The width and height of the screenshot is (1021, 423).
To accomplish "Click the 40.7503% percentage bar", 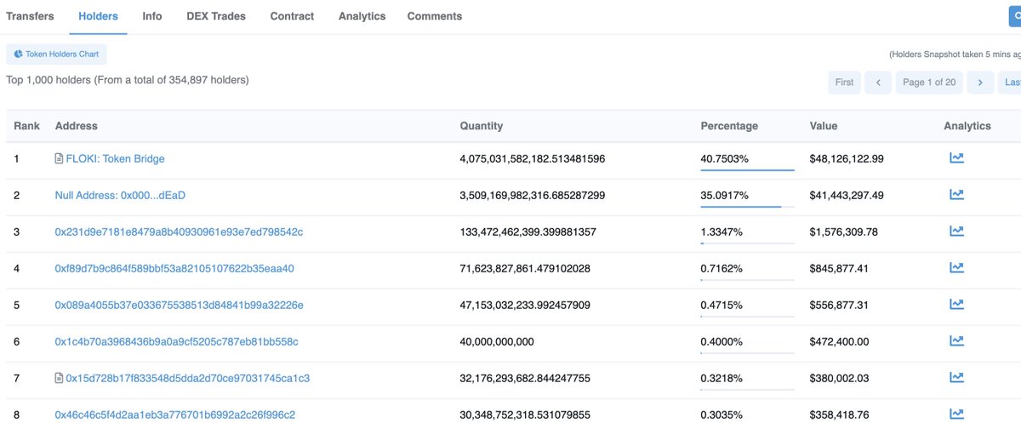I will pos(747,170).
